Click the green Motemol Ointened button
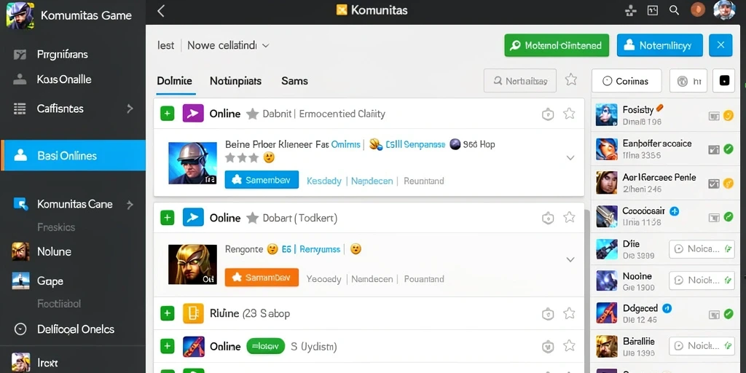The image size is (746, 373). (557, 46)
